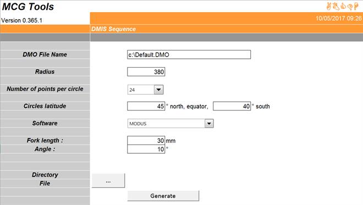
Task: Click the Radius field showing 380
Action: [x=146, y=72]
